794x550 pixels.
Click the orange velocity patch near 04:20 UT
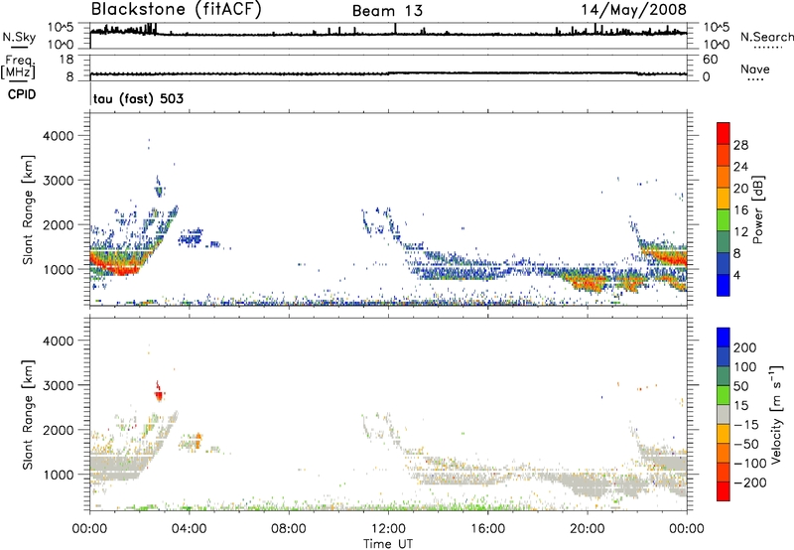coord(198,440)
